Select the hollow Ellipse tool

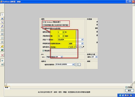coord(2,38)
